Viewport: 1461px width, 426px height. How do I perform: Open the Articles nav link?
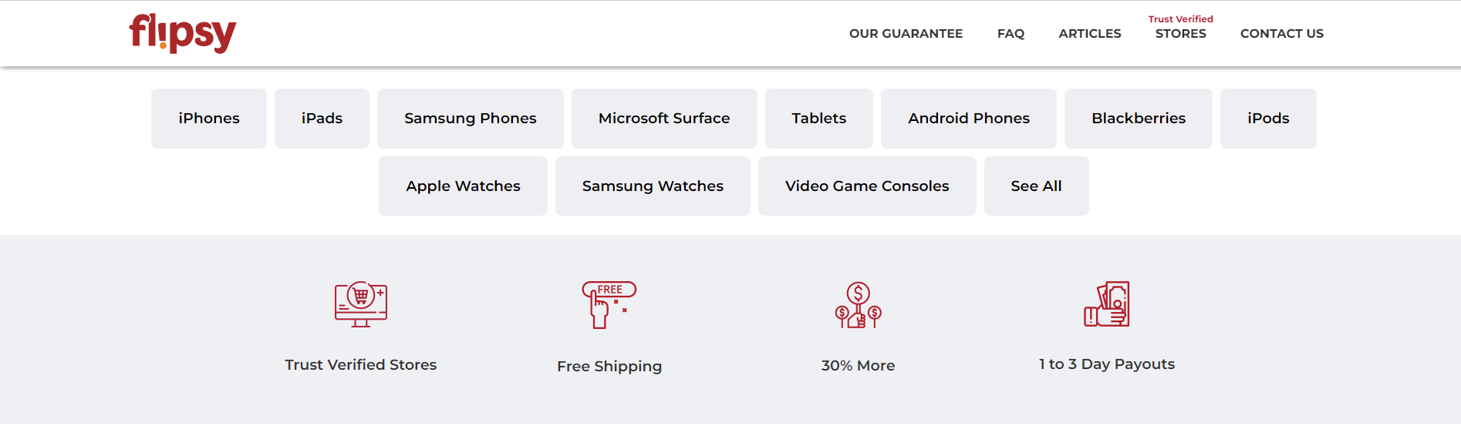pyautogui.click(x=1089, y=33)
